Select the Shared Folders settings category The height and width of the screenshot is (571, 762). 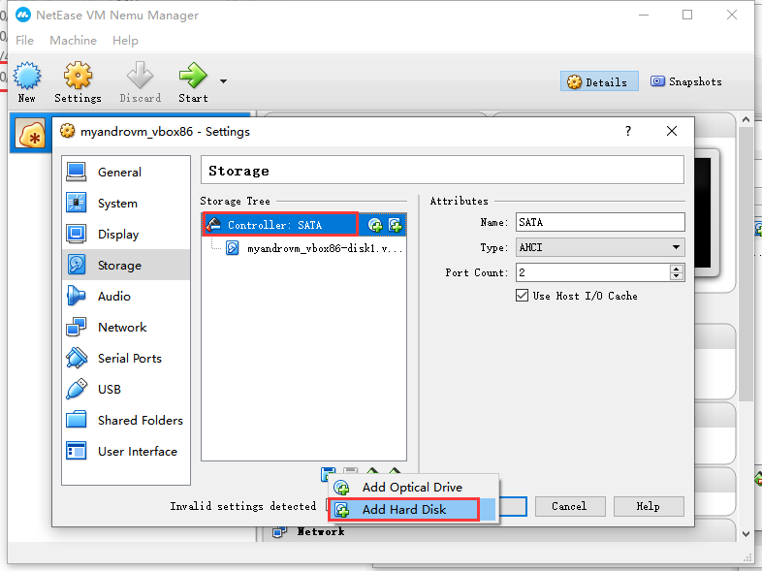pyautogui.click(x=126, y=421)
